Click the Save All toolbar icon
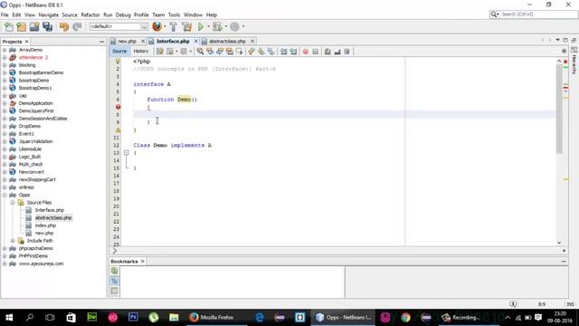The height and width of the screenshot is (326, 579). [47, 26]
